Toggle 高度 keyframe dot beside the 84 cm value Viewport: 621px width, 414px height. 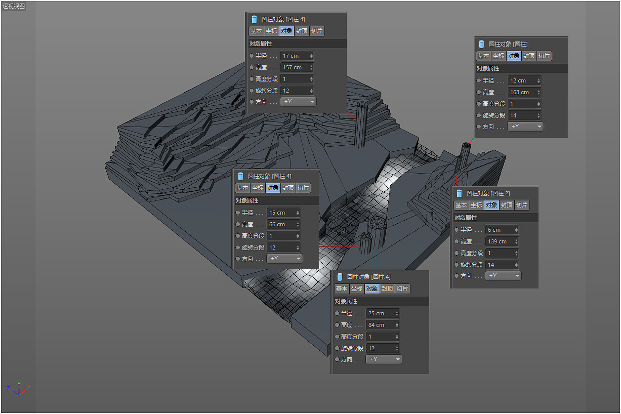337,325
